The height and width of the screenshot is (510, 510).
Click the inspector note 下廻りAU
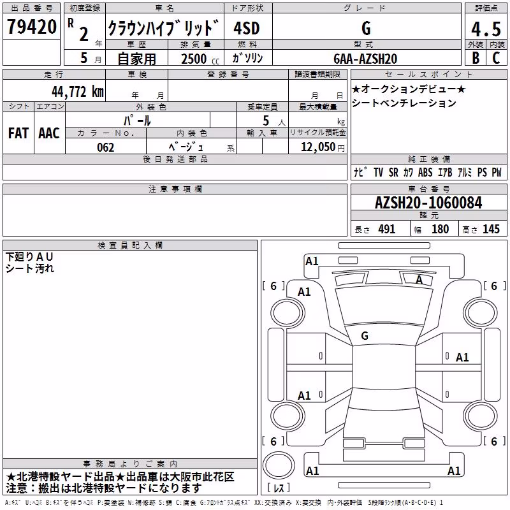click(29, 257)
